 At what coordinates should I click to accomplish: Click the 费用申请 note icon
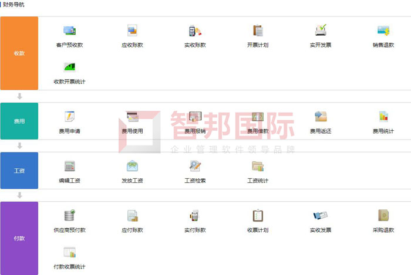69,117
